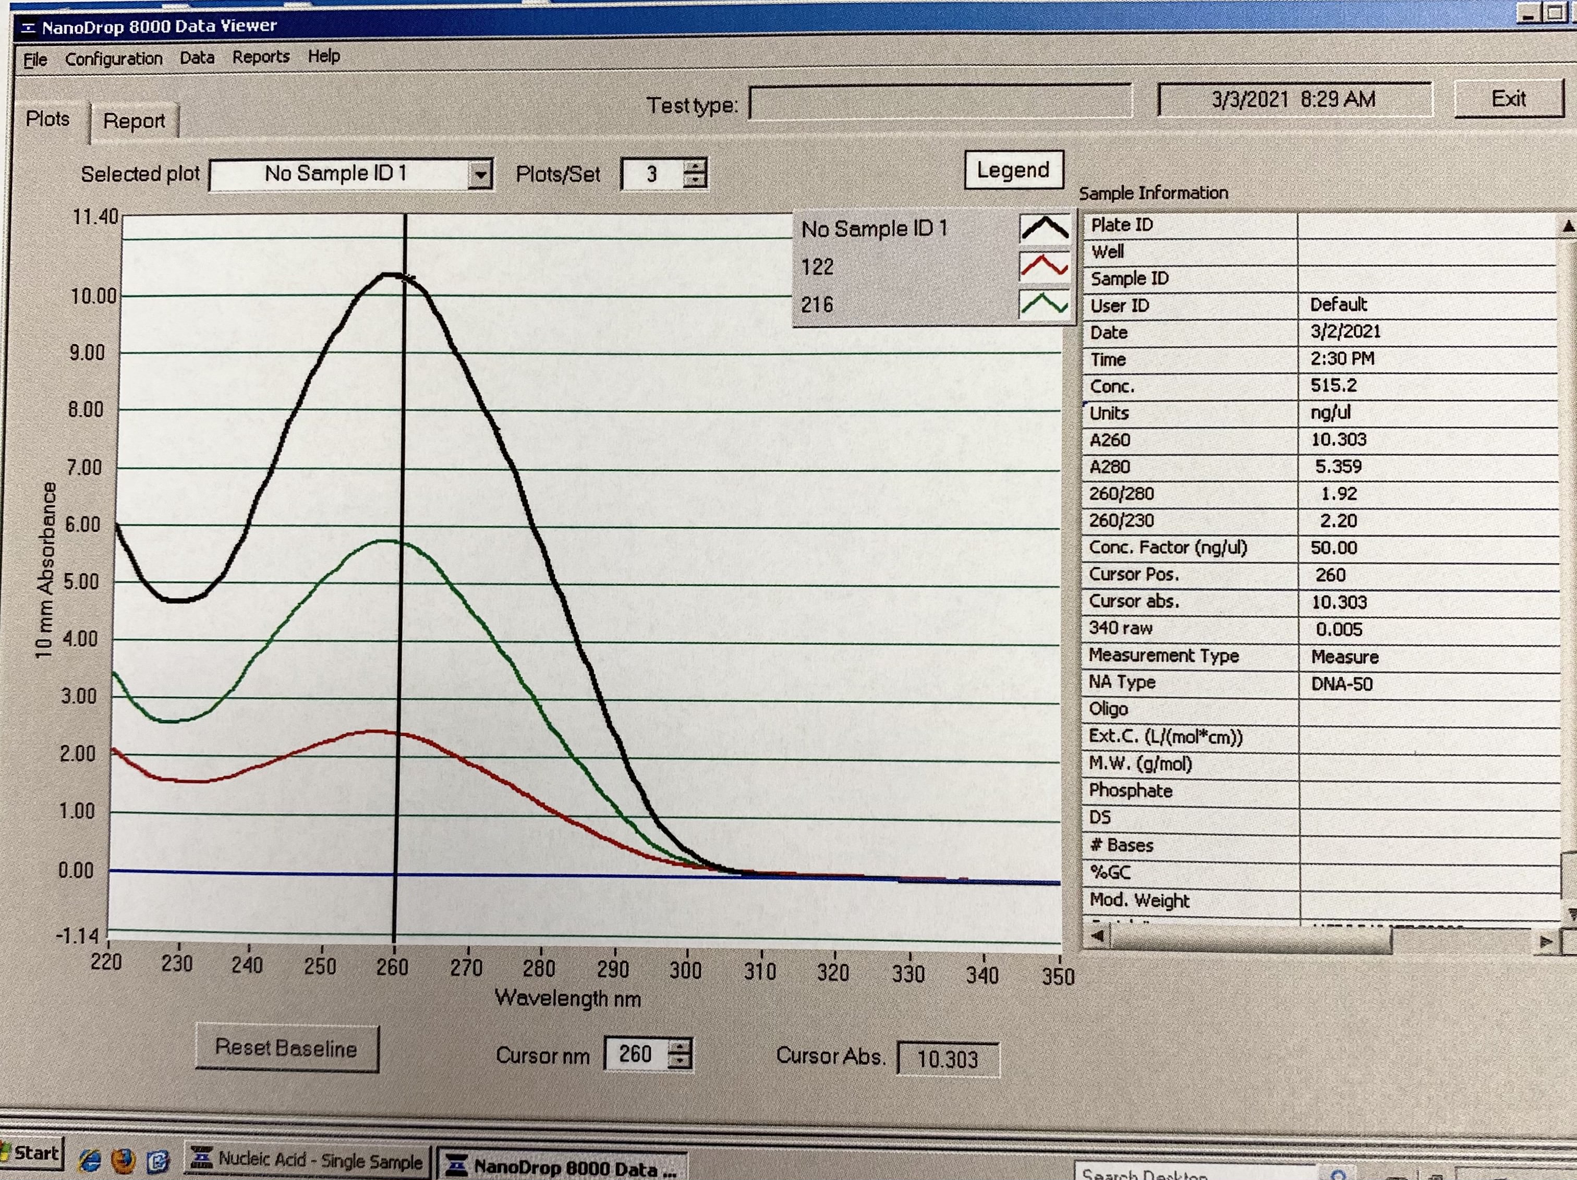Launch Firefox from the taskbar
Screen dimensions: 1577x1180
click(x=124, y=1160)
